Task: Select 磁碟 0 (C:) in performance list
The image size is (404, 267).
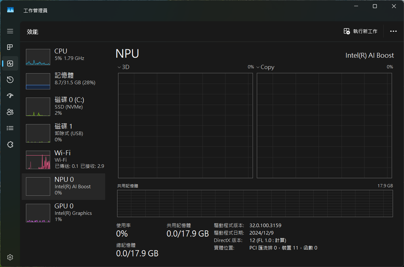Action: click(63, 106)
